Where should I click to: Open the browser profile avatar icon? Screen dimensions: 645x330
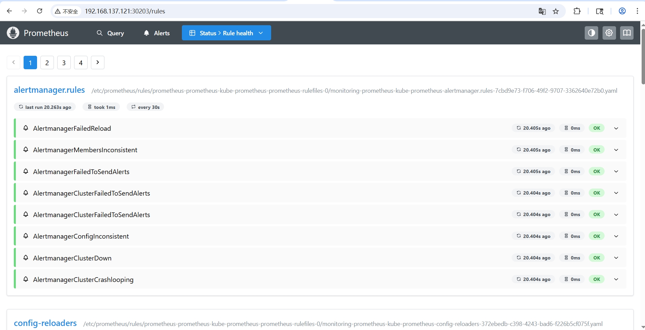(622, 11)
